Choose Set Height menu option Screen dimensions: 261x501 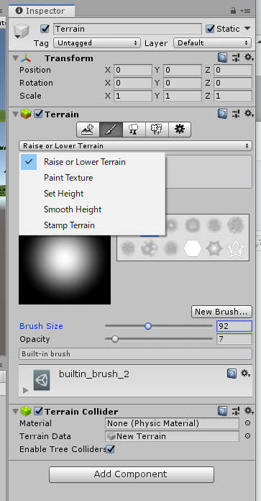(x=93, y=194)
